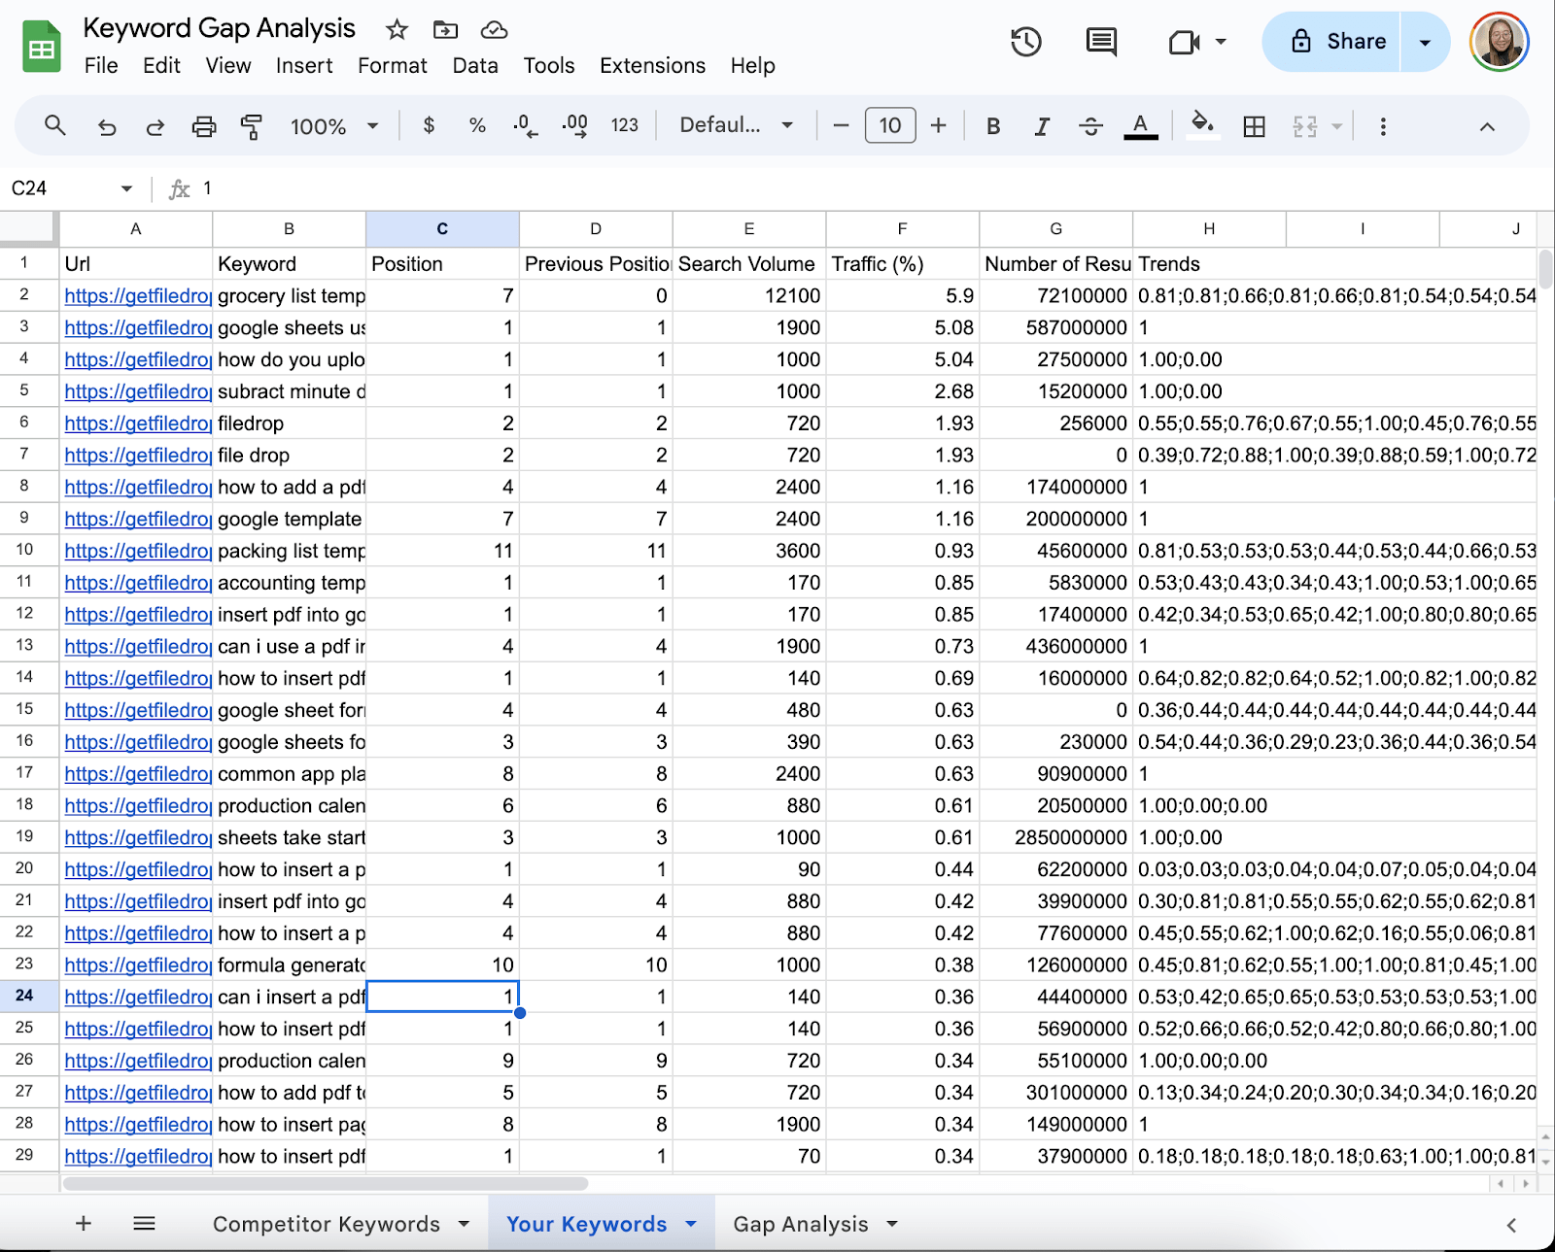Open the comments panel icon
Screen dimensions: 1555x1252
[1100, 42]
